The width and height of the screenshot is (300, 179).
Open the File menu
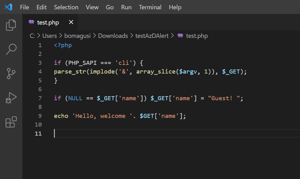click(x=24, y=7)
